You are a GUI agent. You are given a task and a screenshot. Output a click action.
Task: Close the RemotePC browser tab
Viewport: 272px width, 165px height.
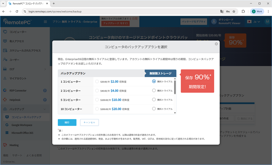[x=47, y=3]
